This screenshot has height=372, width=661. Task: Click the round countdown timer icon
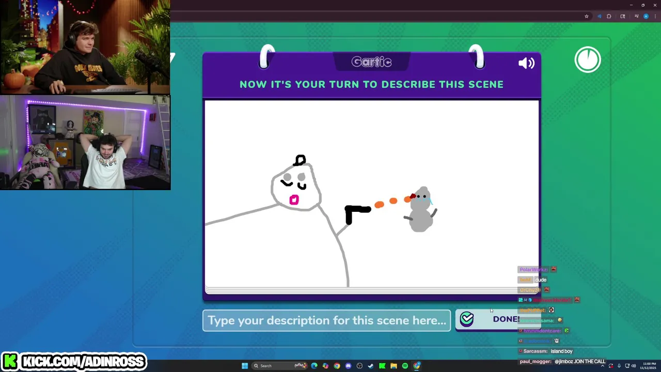(588, 60)
